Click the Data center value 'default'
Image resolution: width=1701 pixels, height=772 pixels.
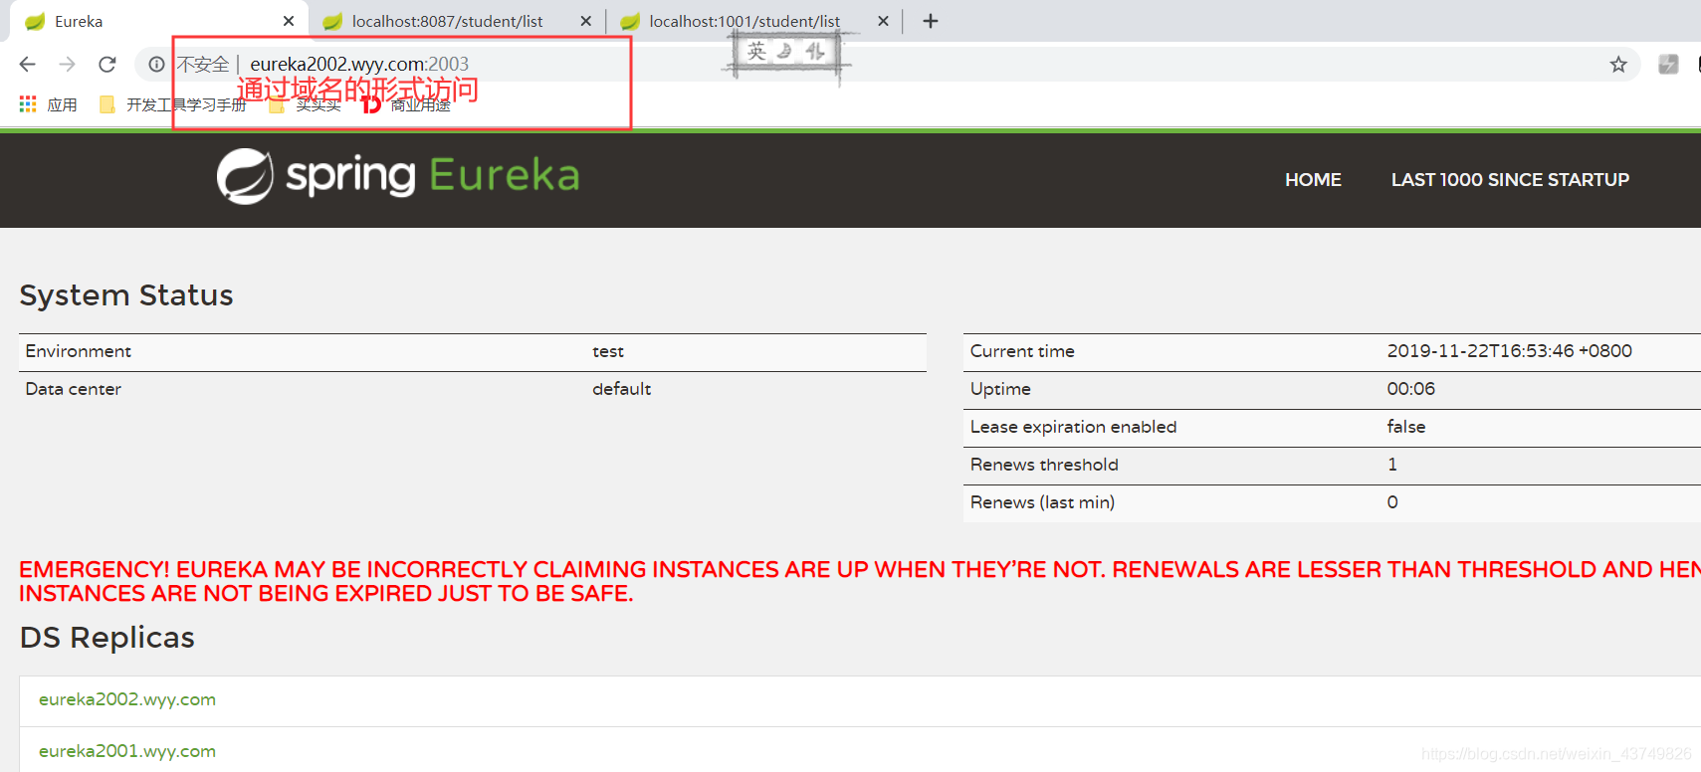[622, 389]
